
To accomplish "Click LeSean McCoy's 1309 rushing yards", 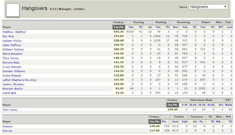I will click(x=157, y=40).
